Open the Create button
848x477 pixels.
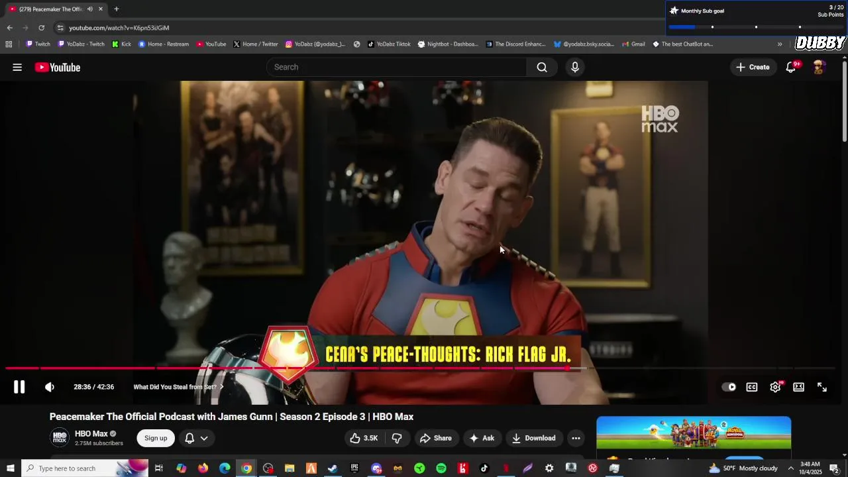pos(753,67)
